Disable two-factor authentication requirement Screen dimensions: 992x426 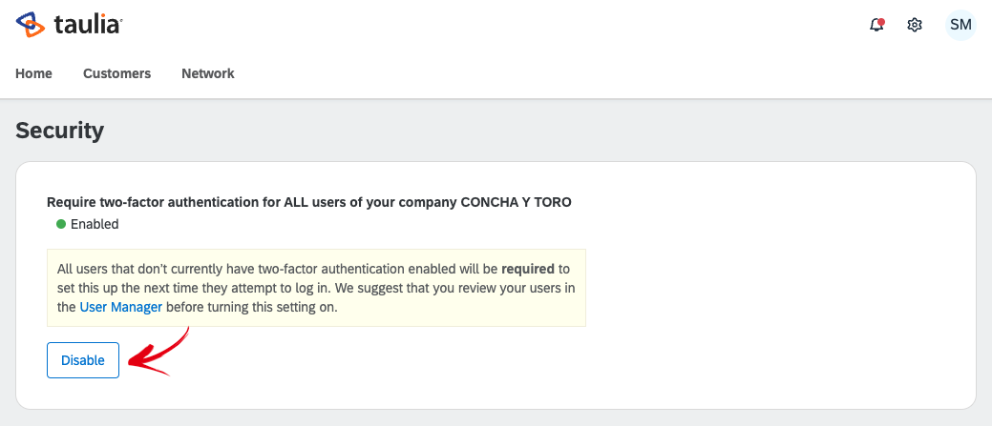coord(83,360)
